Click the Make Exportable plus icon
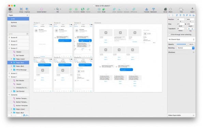The width and height of the screenshot is (203, 128). coord(193,115)
